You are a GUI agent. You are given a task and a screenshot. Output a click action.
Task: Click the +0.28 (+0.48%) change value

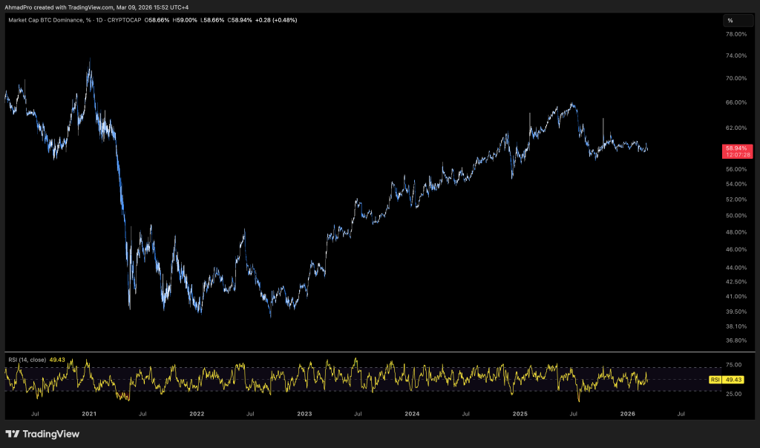(275, 20)
